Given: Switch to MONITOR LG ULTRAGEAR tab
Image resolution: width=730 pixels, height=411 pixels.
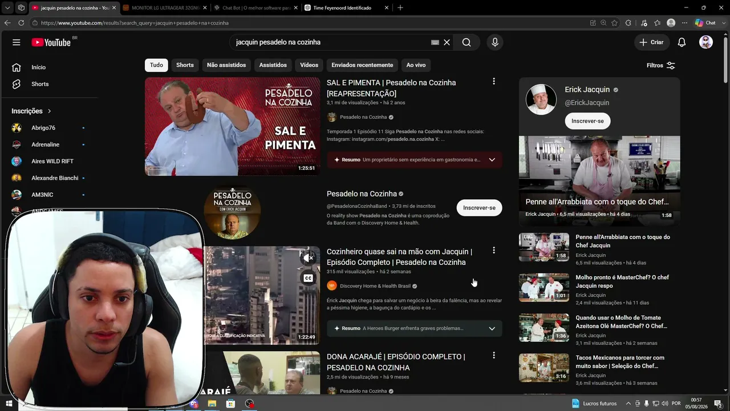Looking at the screenshot, I should click(x=165, y=8).
